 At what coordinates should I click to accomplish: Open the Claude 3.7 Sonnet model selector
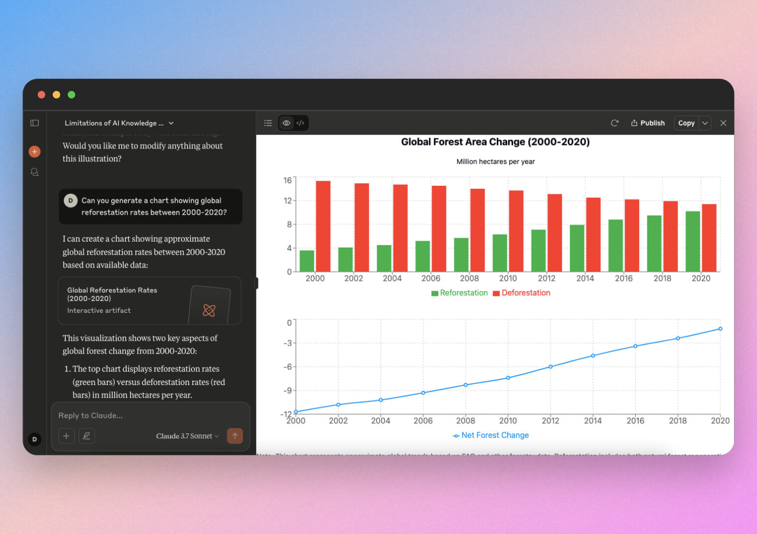pyautogui.click(x=187, y=436)
